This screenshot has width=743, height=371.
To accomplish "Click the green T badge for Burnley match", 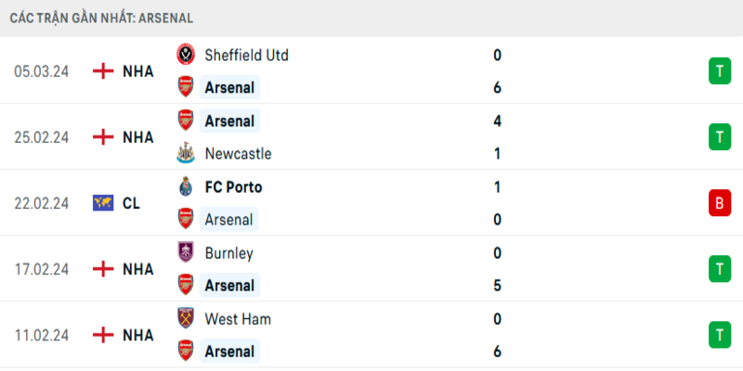I will tap(718, 269).
